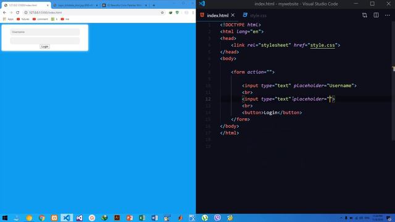Open PowerPoint from the taskbar
Viewport: 395px width, 222px height.
click(x=130, y=218)
